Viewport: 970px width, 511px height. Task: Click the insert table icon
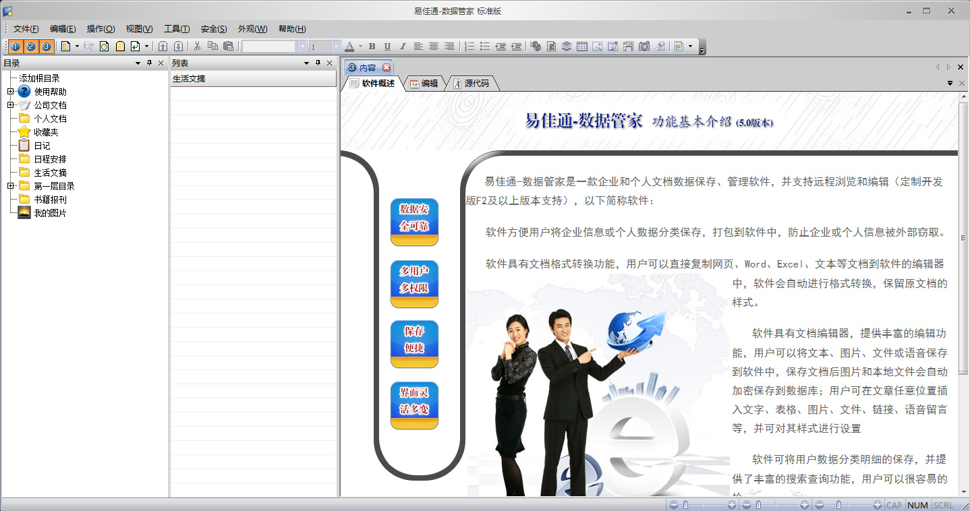[581, 47]
